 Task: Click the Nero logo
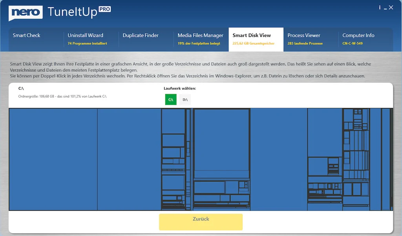[x=26, y=13]
